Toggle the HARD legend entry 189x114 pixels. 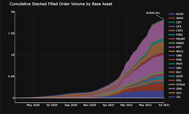click(x=176, y=43)
